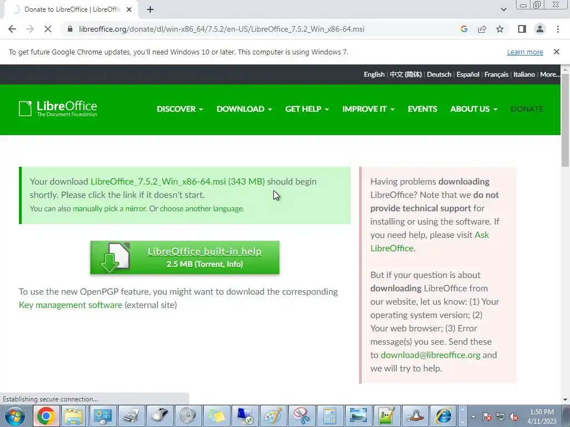
Task: Open Remote Desktop Connection from the taskbar
Action: pos(245,416)
